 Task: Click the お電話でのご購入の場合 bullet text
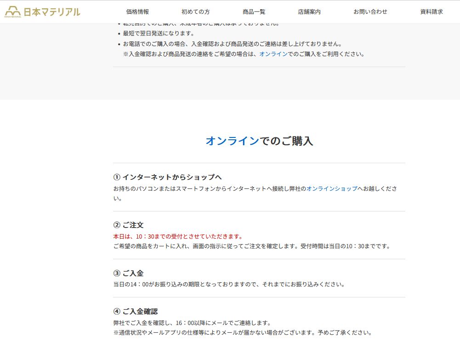coord(232,44)
